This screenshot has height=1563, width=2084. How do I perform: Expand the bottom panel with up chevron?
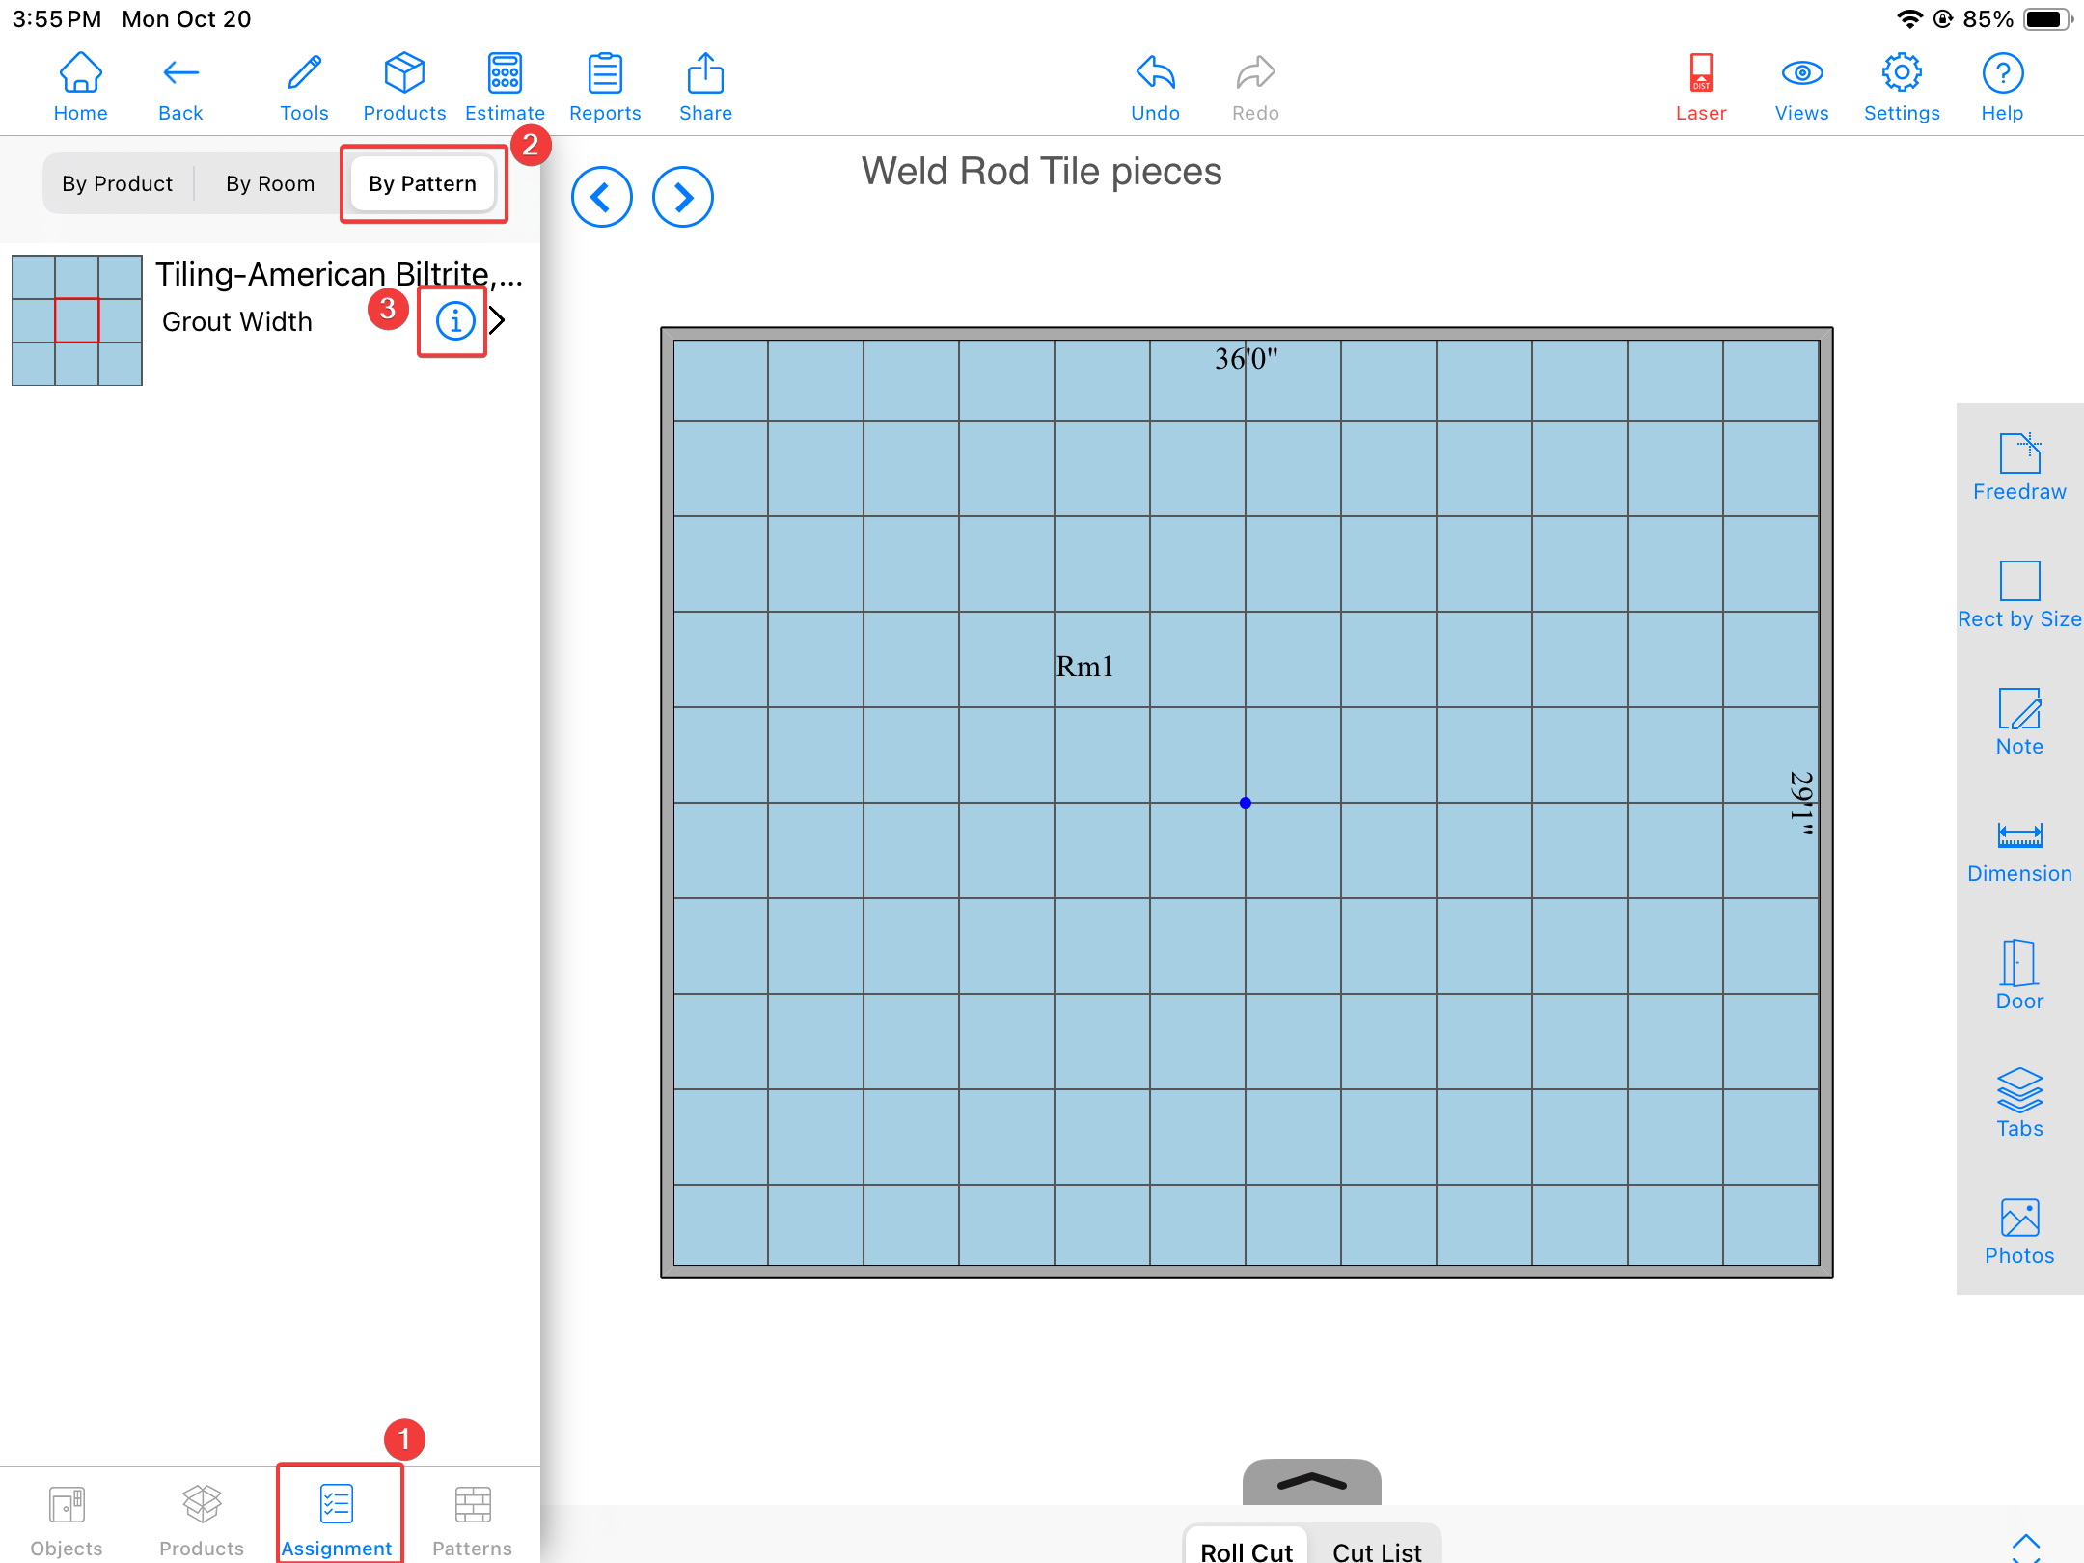(1311, 1482)
